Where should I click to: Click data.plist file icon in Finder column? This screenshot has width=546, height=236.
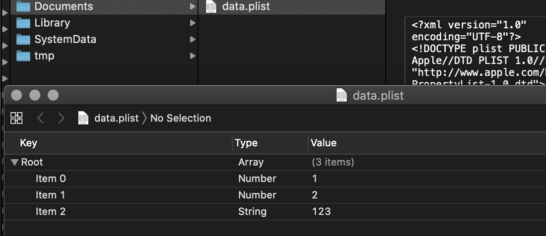(x=211, y=6)
